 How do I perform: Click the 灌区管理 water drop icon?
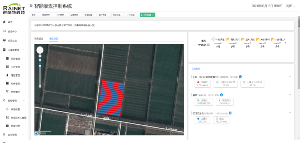click(7, 75)
